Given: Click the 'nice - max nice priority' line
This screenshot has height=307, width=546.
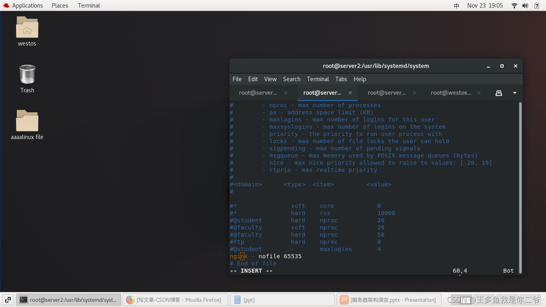Looking at the screenshot, I should point(361,163).
